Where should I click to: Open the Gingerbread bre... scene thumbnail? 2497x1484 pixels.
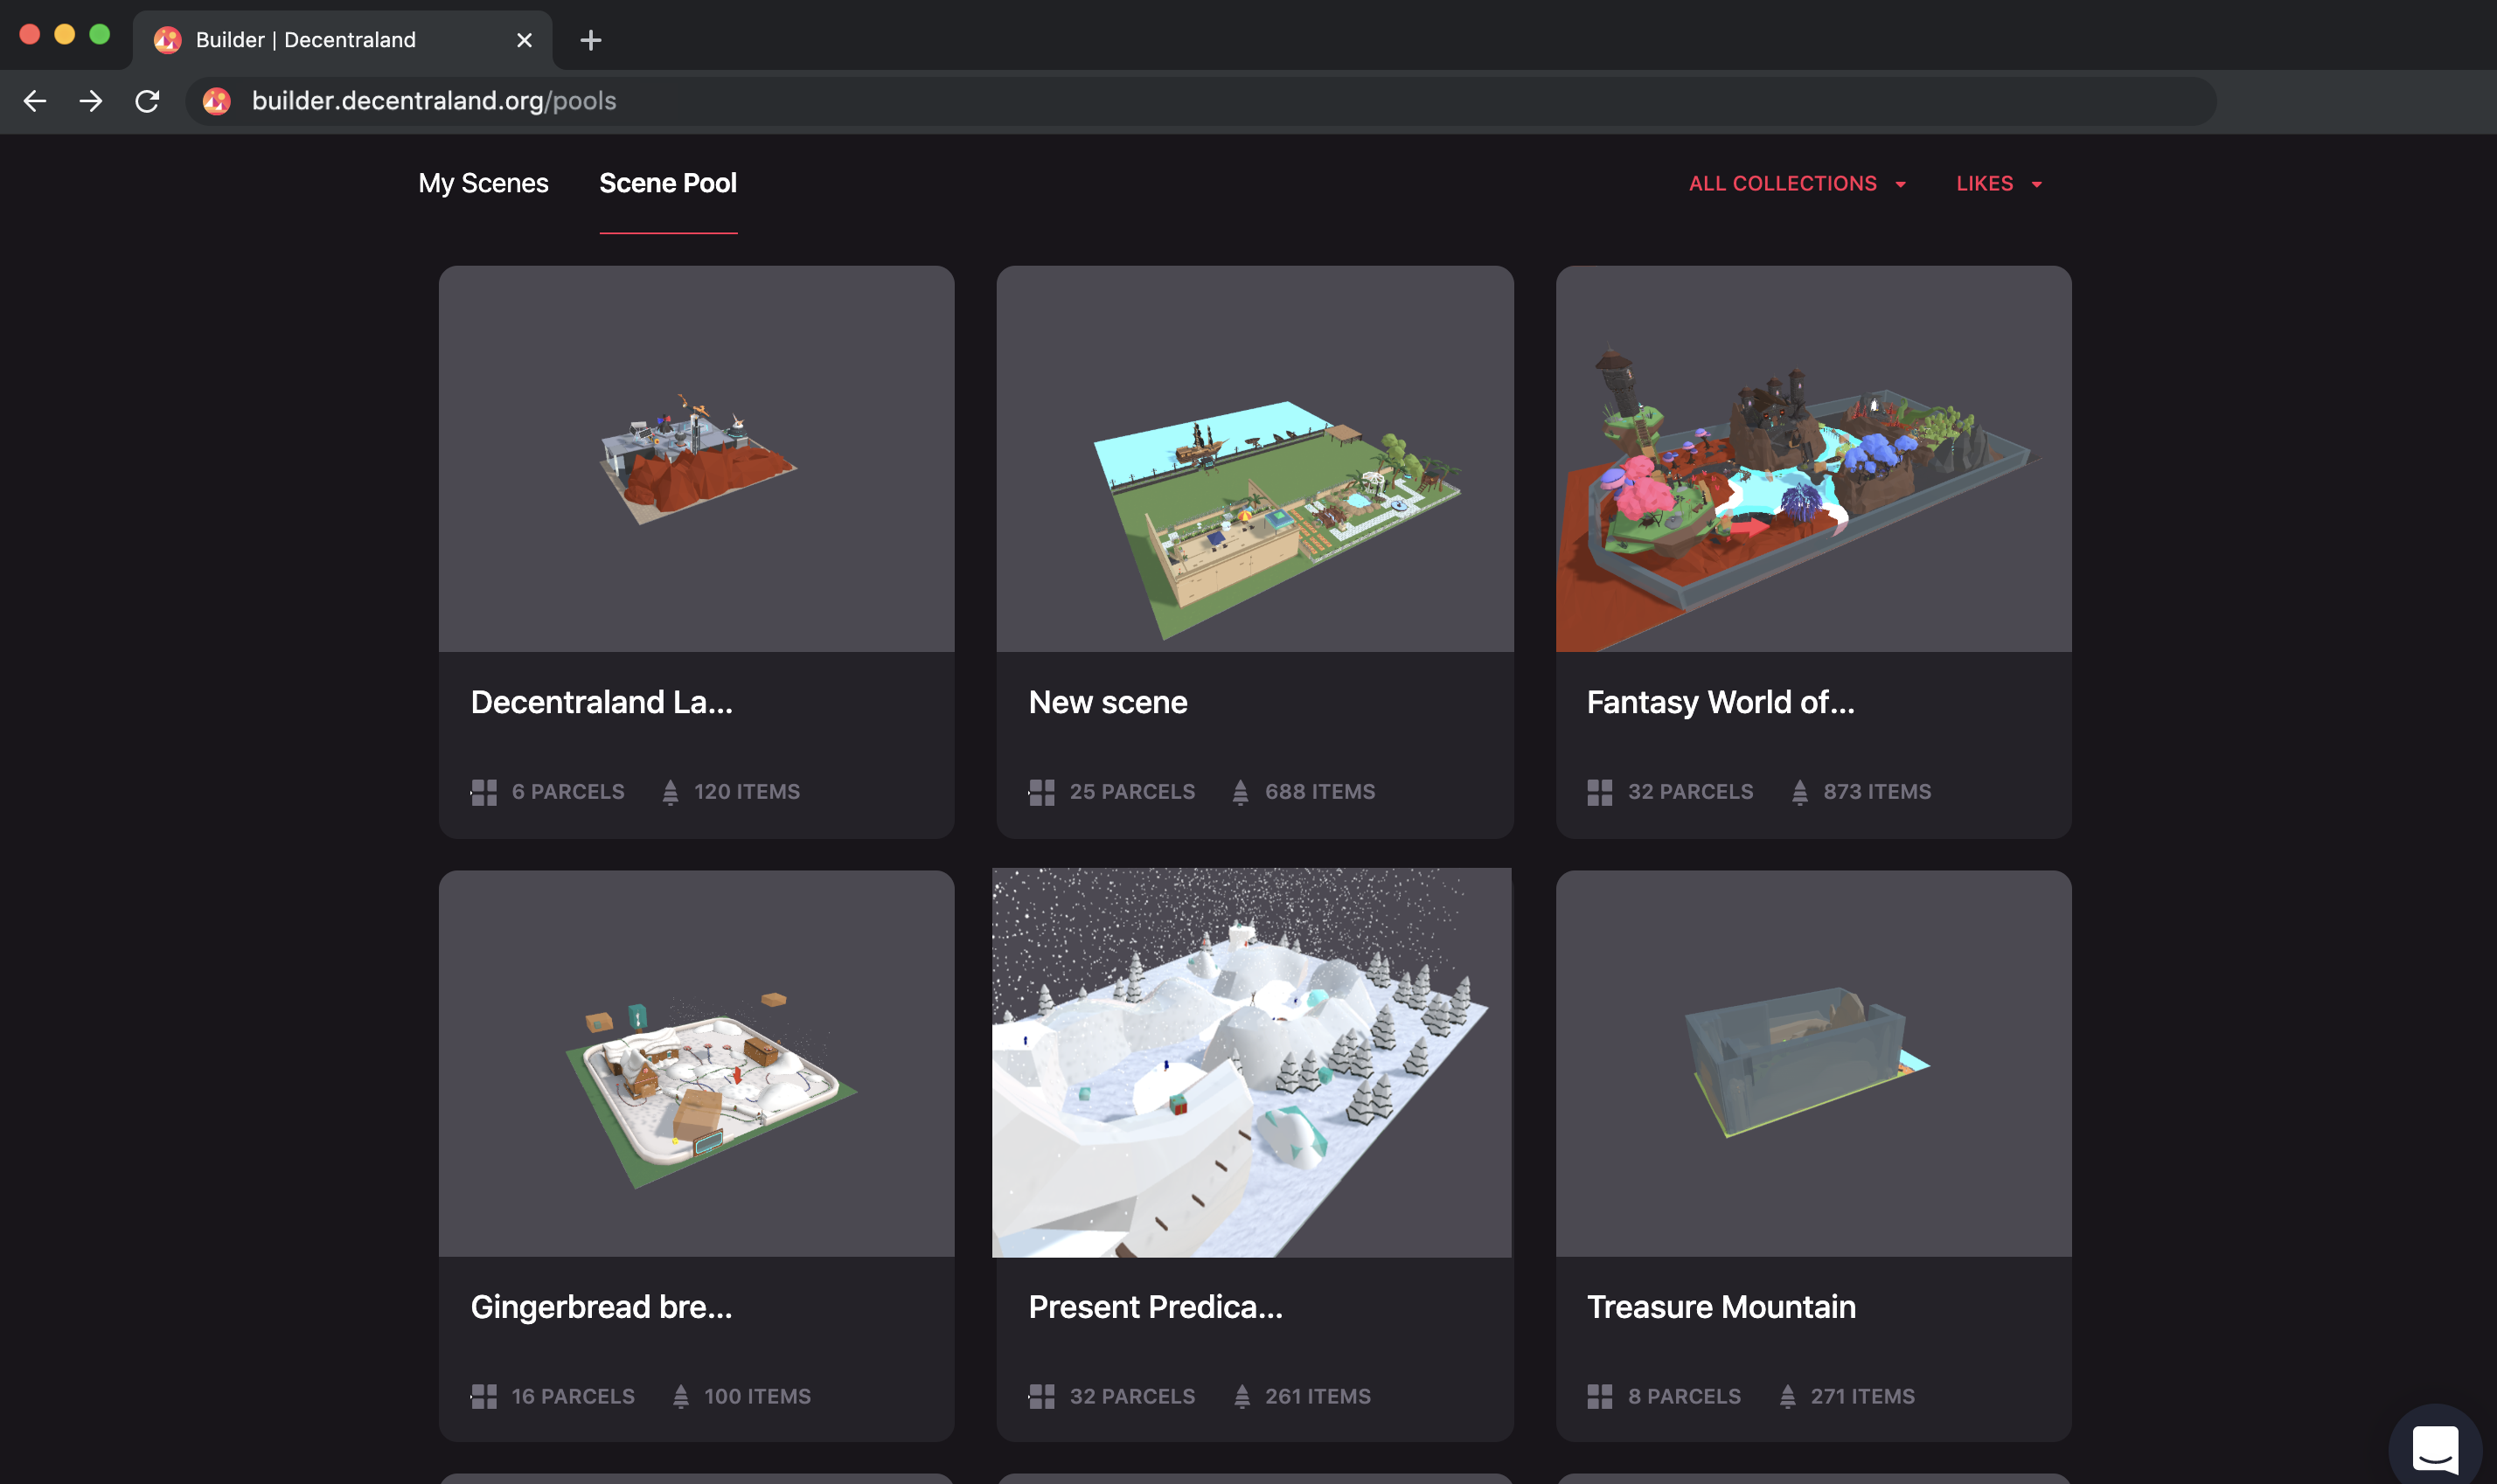(696, 1063)
